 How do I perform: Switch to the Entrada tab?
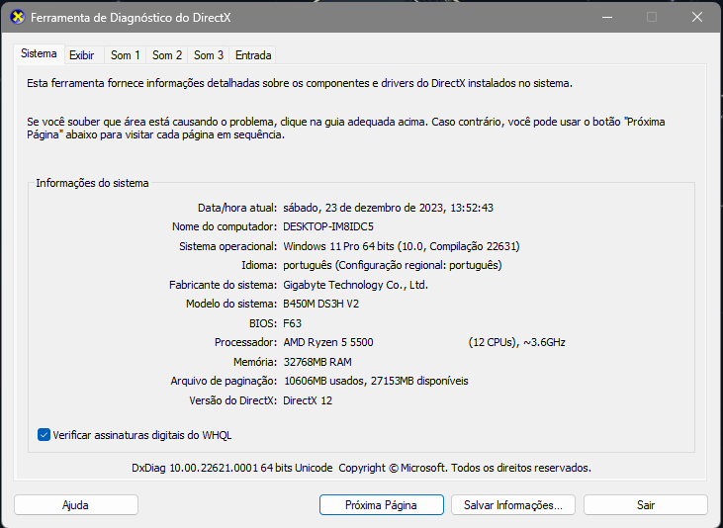[253, 55]
